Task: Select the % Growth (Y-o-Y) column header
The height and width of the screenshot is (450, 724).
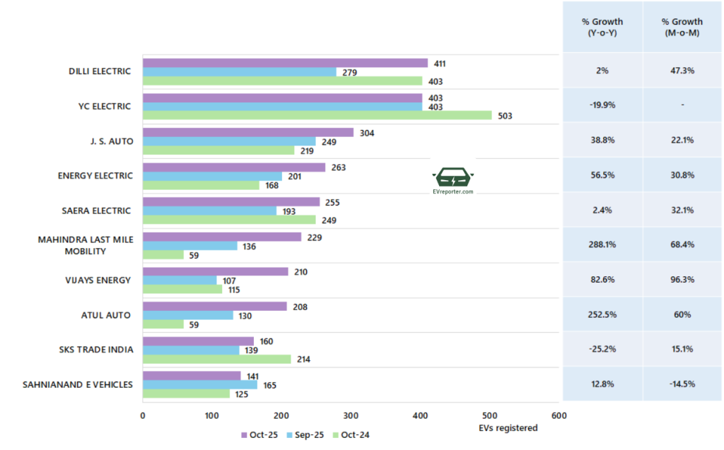Action: pyautogui.click(x=602, y=27)
